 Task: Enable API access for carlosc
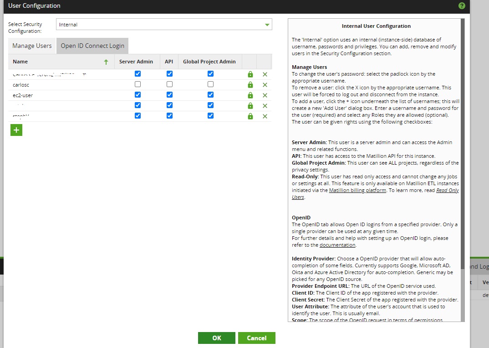(x=169, y=84)
